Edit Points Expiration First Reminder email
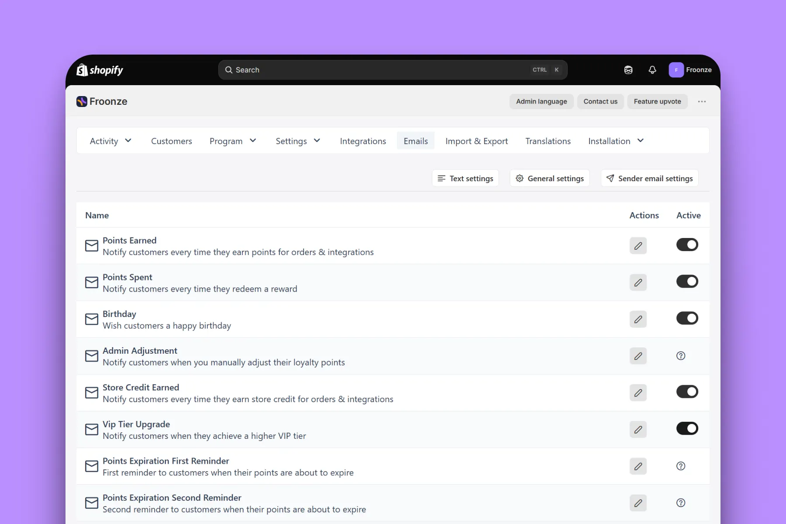 point(638,466)
